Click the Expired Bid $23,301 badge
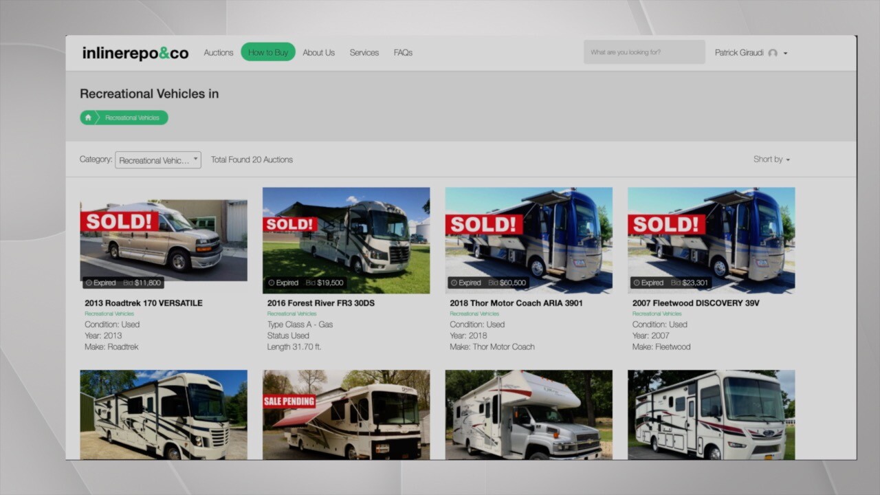The image size is (880, 495). (x=670, y=283)
